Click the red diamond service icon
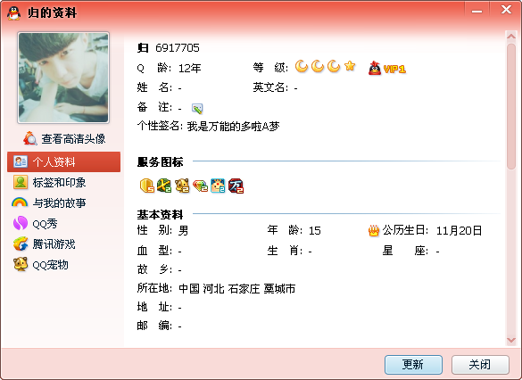 [x=200, y=186]
